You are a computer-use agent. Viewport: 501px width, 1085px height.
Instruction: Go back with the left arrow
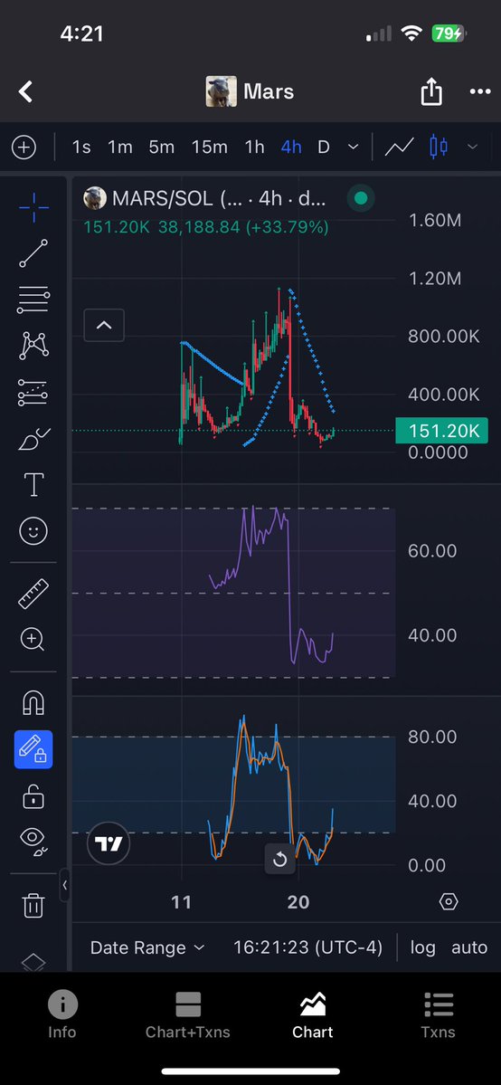25,91
